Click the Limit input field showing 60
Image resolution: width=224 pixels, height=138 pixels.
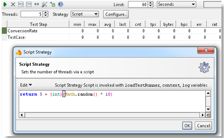[x=138, y=4]
